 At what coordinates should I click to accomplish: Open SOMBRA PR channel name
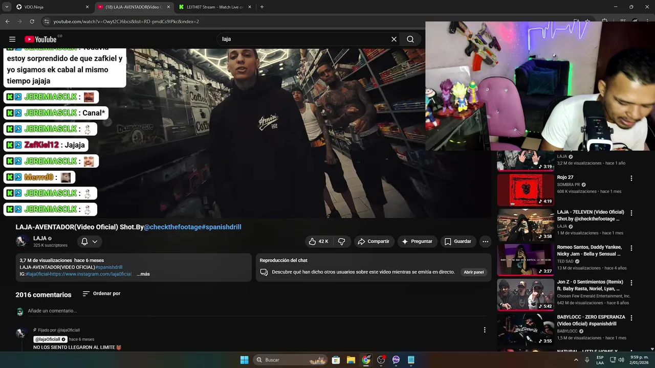tap(568, 185)
